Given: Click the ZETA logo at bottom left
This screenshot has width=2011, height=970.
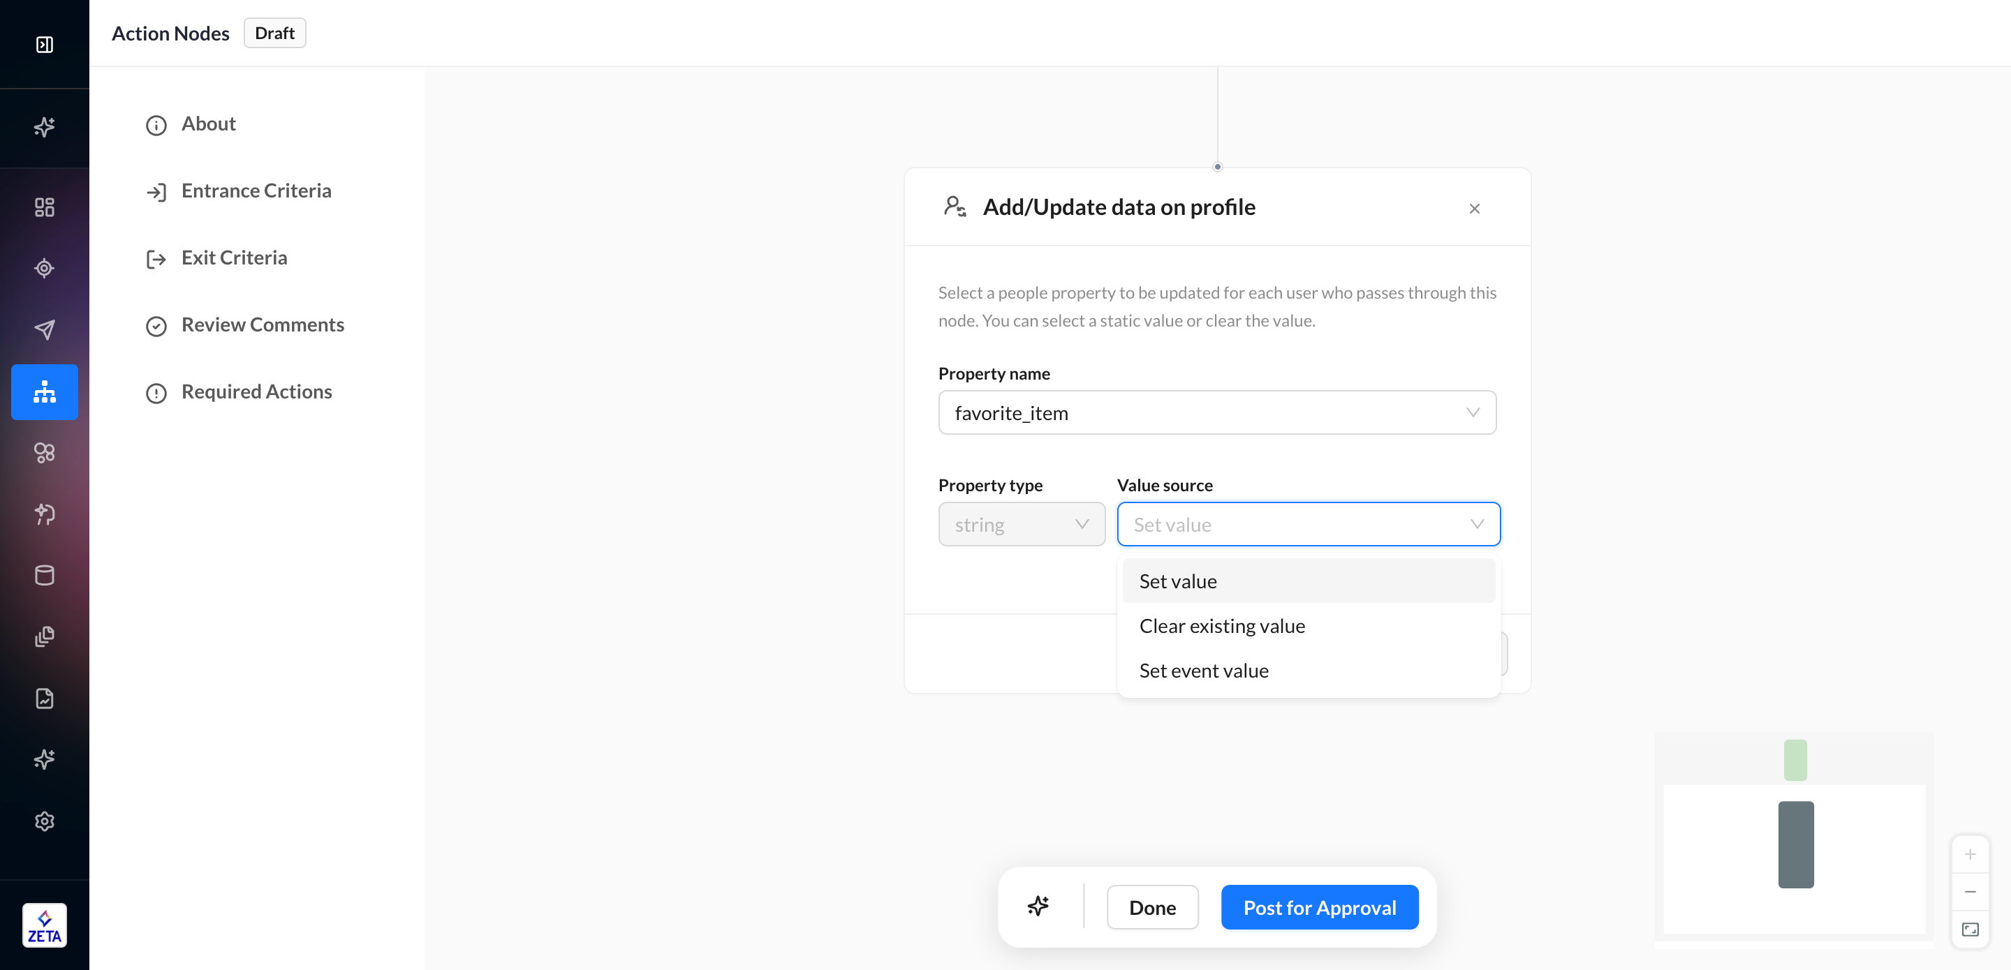Looking at the screenshot, I should point(45,925).
